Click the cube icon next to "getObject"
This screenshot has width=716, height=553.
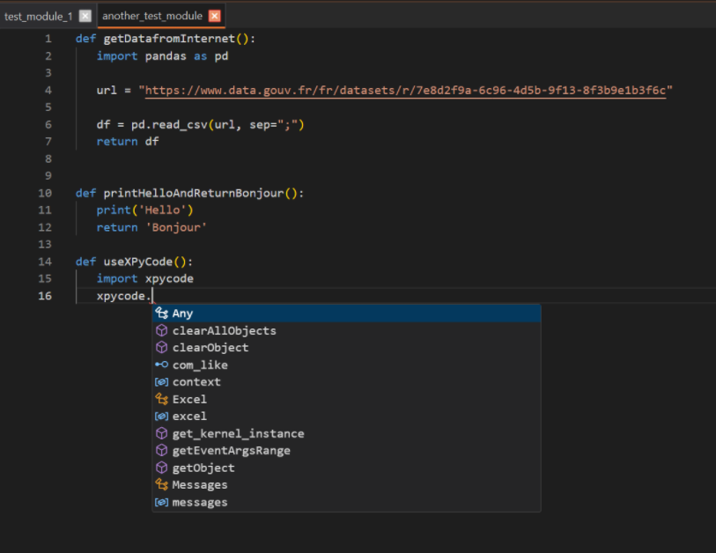(x=160, y=468)
